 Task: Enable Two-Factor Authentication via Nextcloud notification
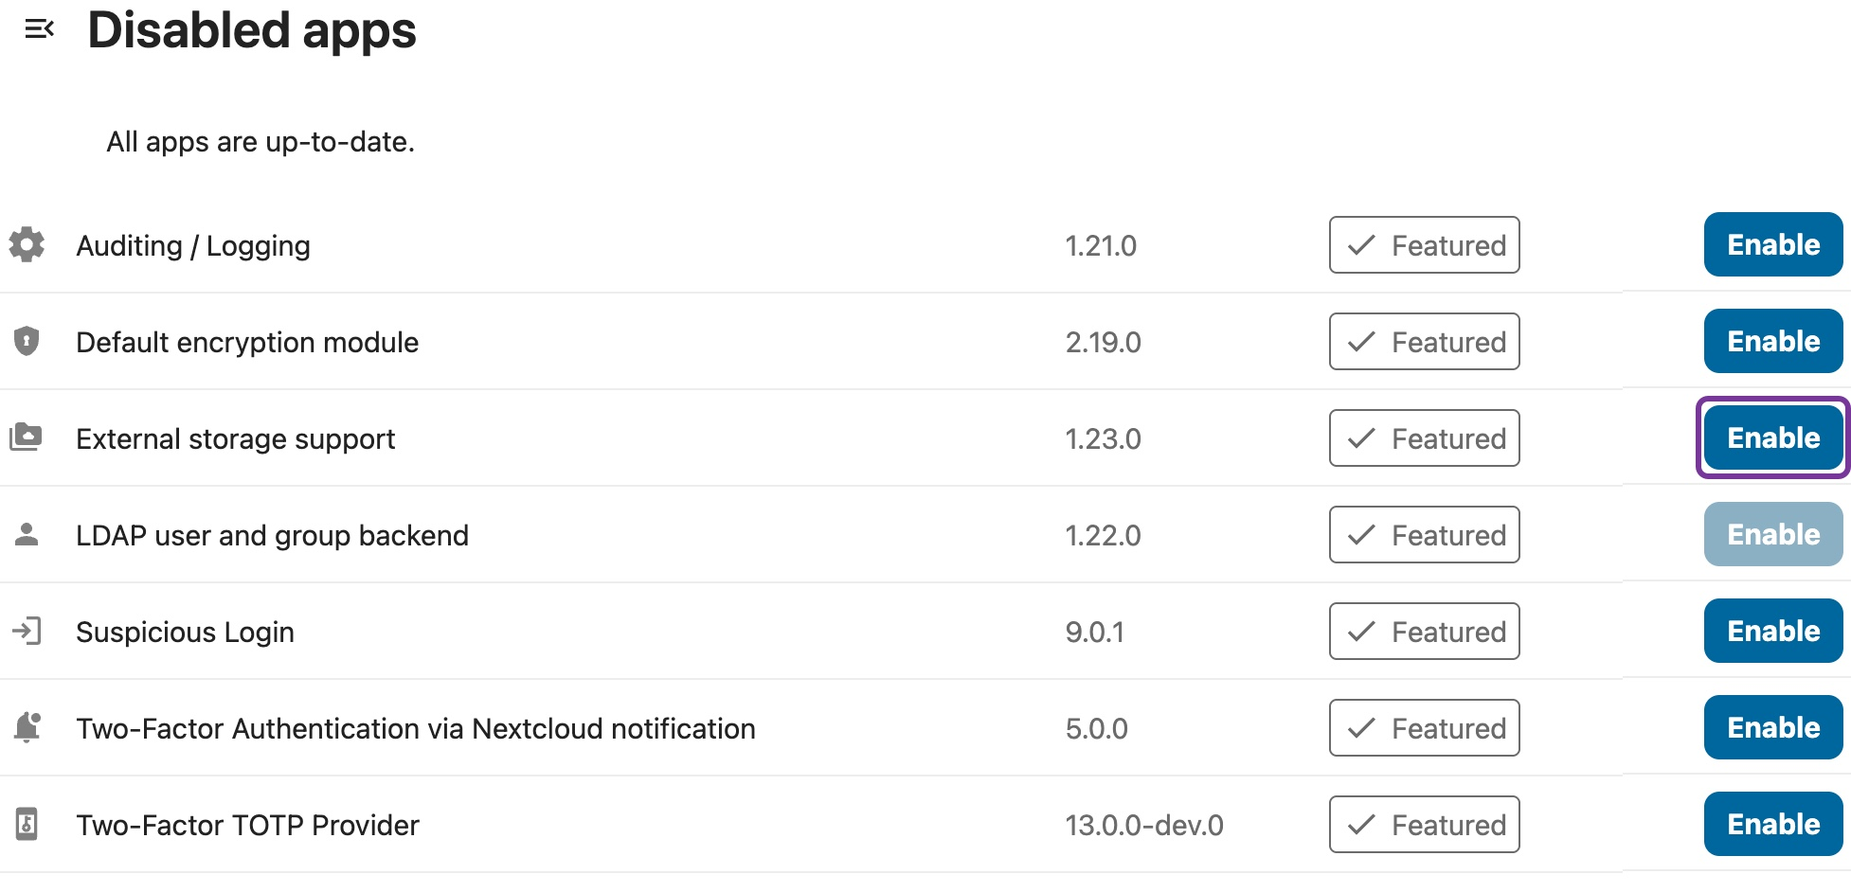click(1772, 727)
